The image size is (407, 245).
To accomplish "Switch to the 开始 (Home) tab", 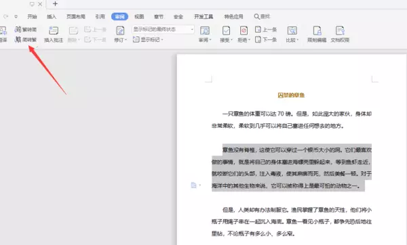I will (x=32, y=16).
